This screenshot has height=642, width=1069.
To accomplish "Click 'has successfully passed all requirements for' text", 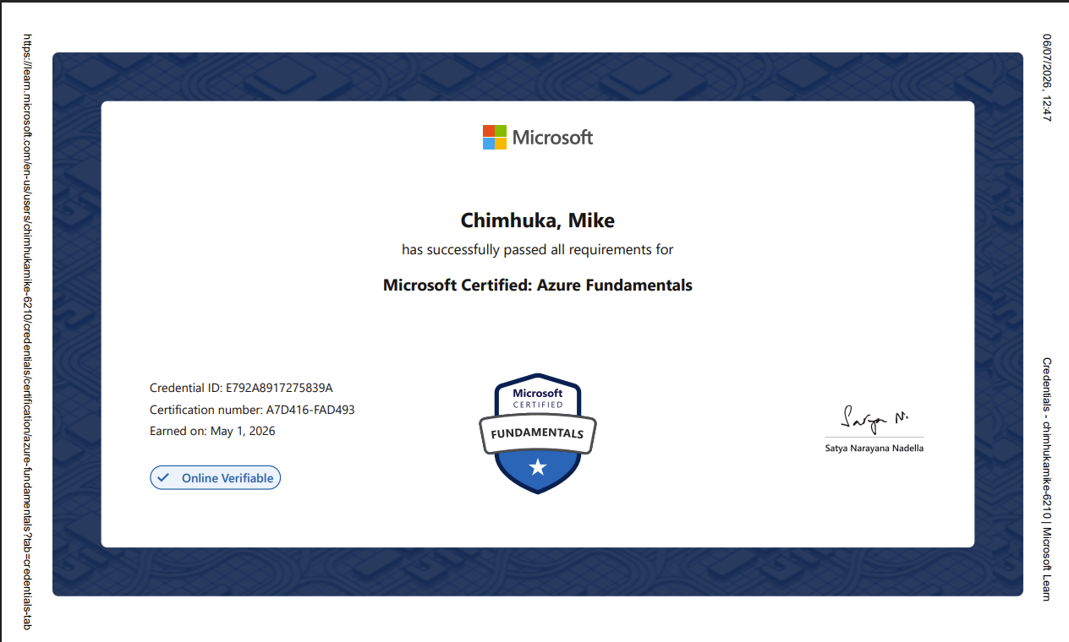I will coord(538,250).
